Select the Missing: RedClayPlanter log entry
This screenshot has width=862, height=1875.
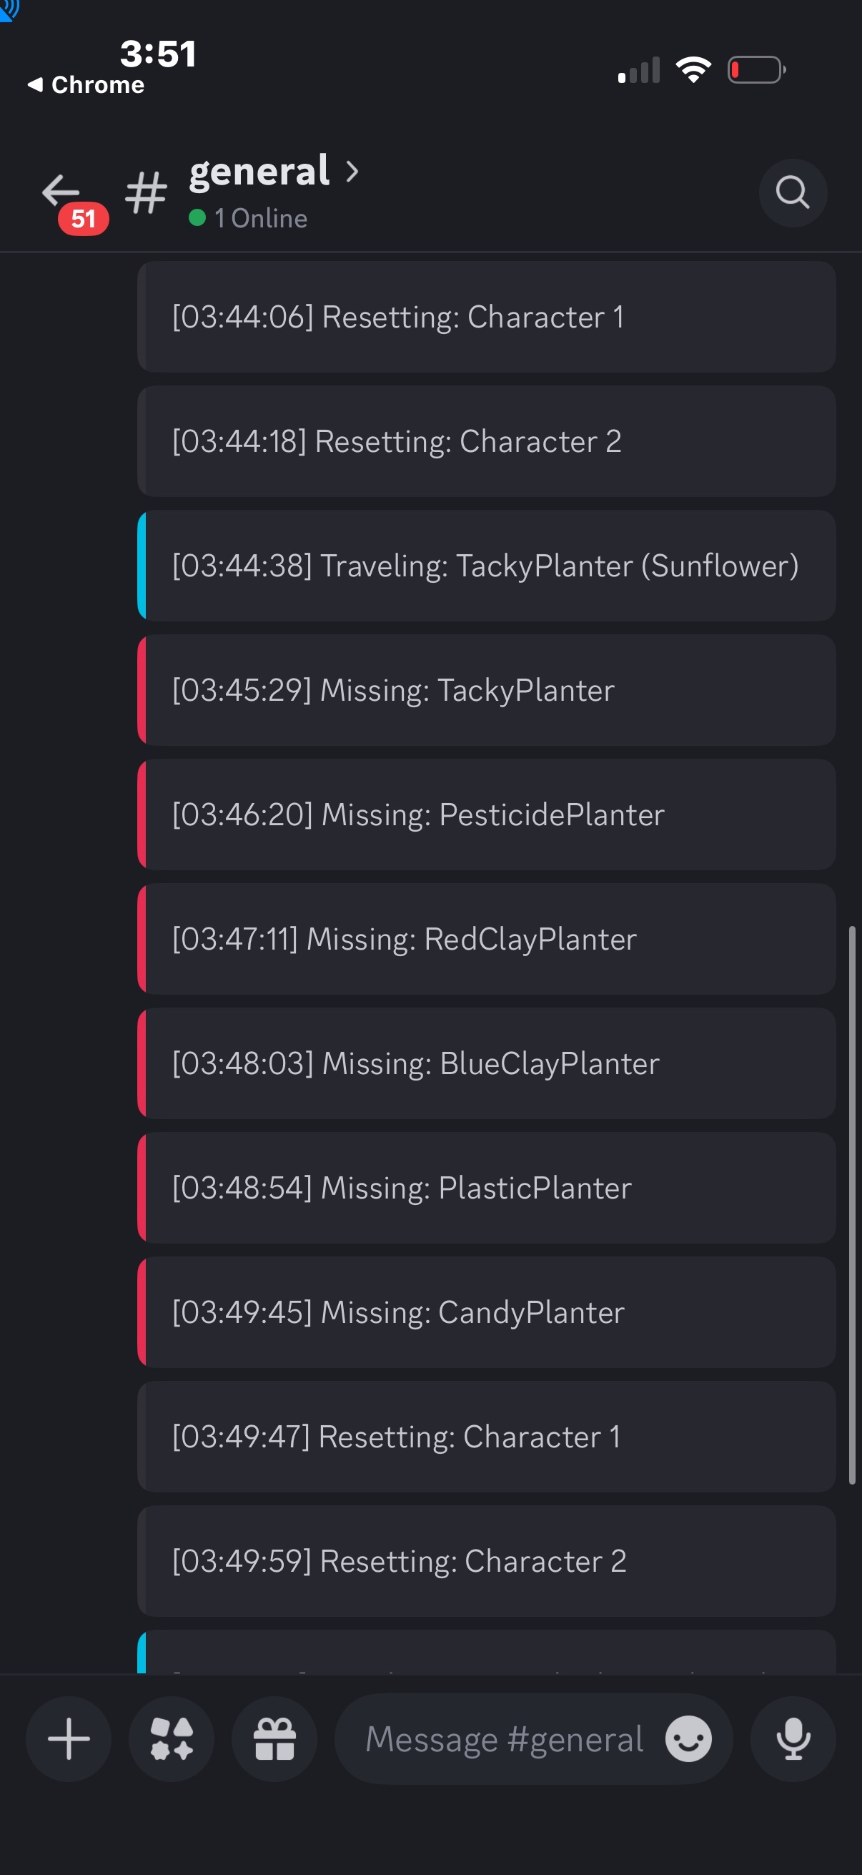click(485, 939)
